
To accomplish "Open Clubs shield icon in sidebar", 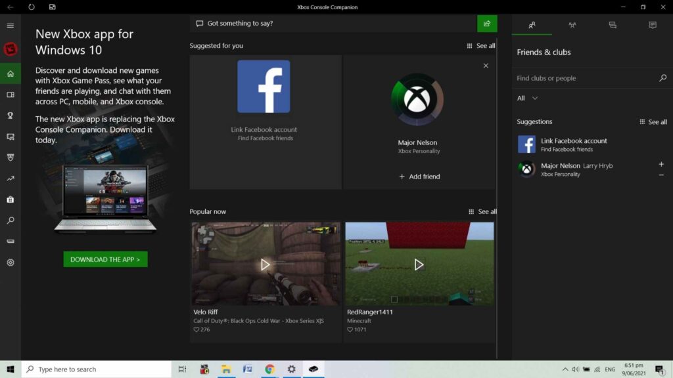I will pos(11,157).
